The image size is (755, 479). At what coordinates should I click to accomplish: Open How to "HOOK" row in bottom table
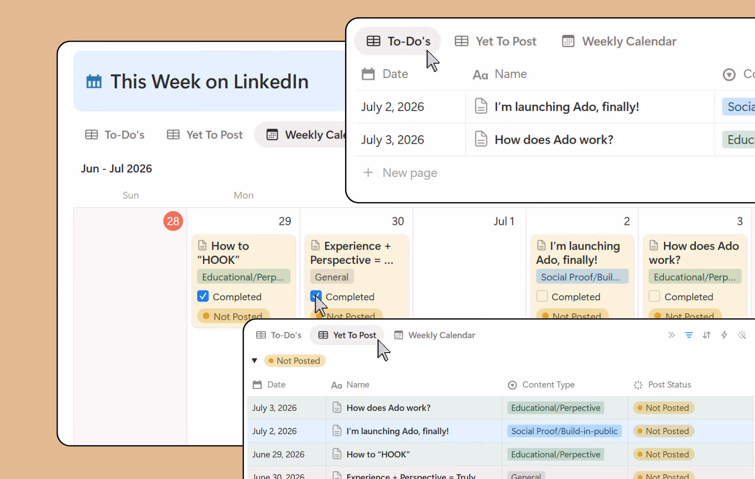click(x=378, y=454)
